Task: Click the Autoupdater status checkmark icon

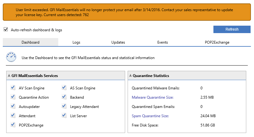Action: click(13, 106)
